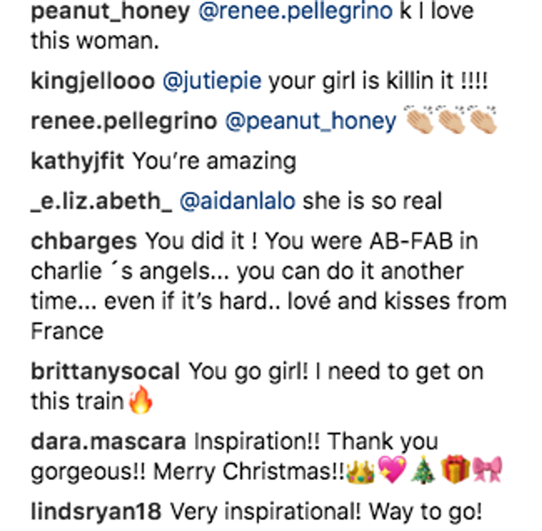Click the blue @peanut_honey mention
This screenshot has height=531, width=542.
310,121
